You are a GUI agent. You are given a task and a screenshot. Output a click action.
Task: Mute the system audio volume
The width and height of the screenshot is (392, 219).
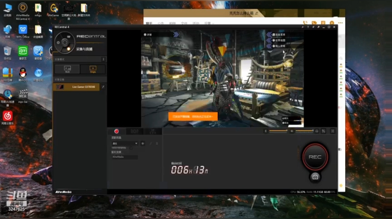[x=292, y=131]
